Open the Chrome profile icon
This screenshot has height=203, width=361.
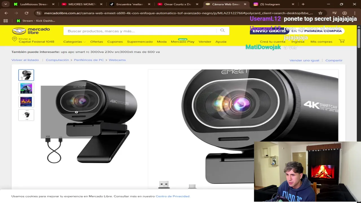point(344,13)
